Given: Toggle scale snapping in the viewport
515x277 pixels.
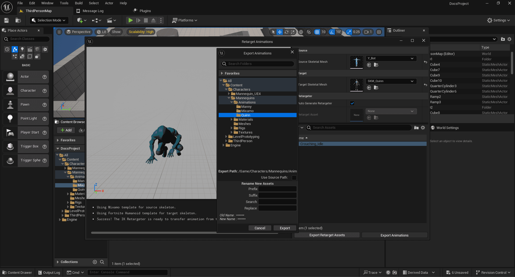Looking at the screenshot, I should pyautogui.click(x=349, y=32).
